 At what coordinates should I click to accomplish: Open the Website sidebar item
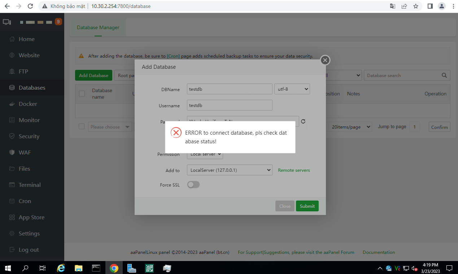29,55
